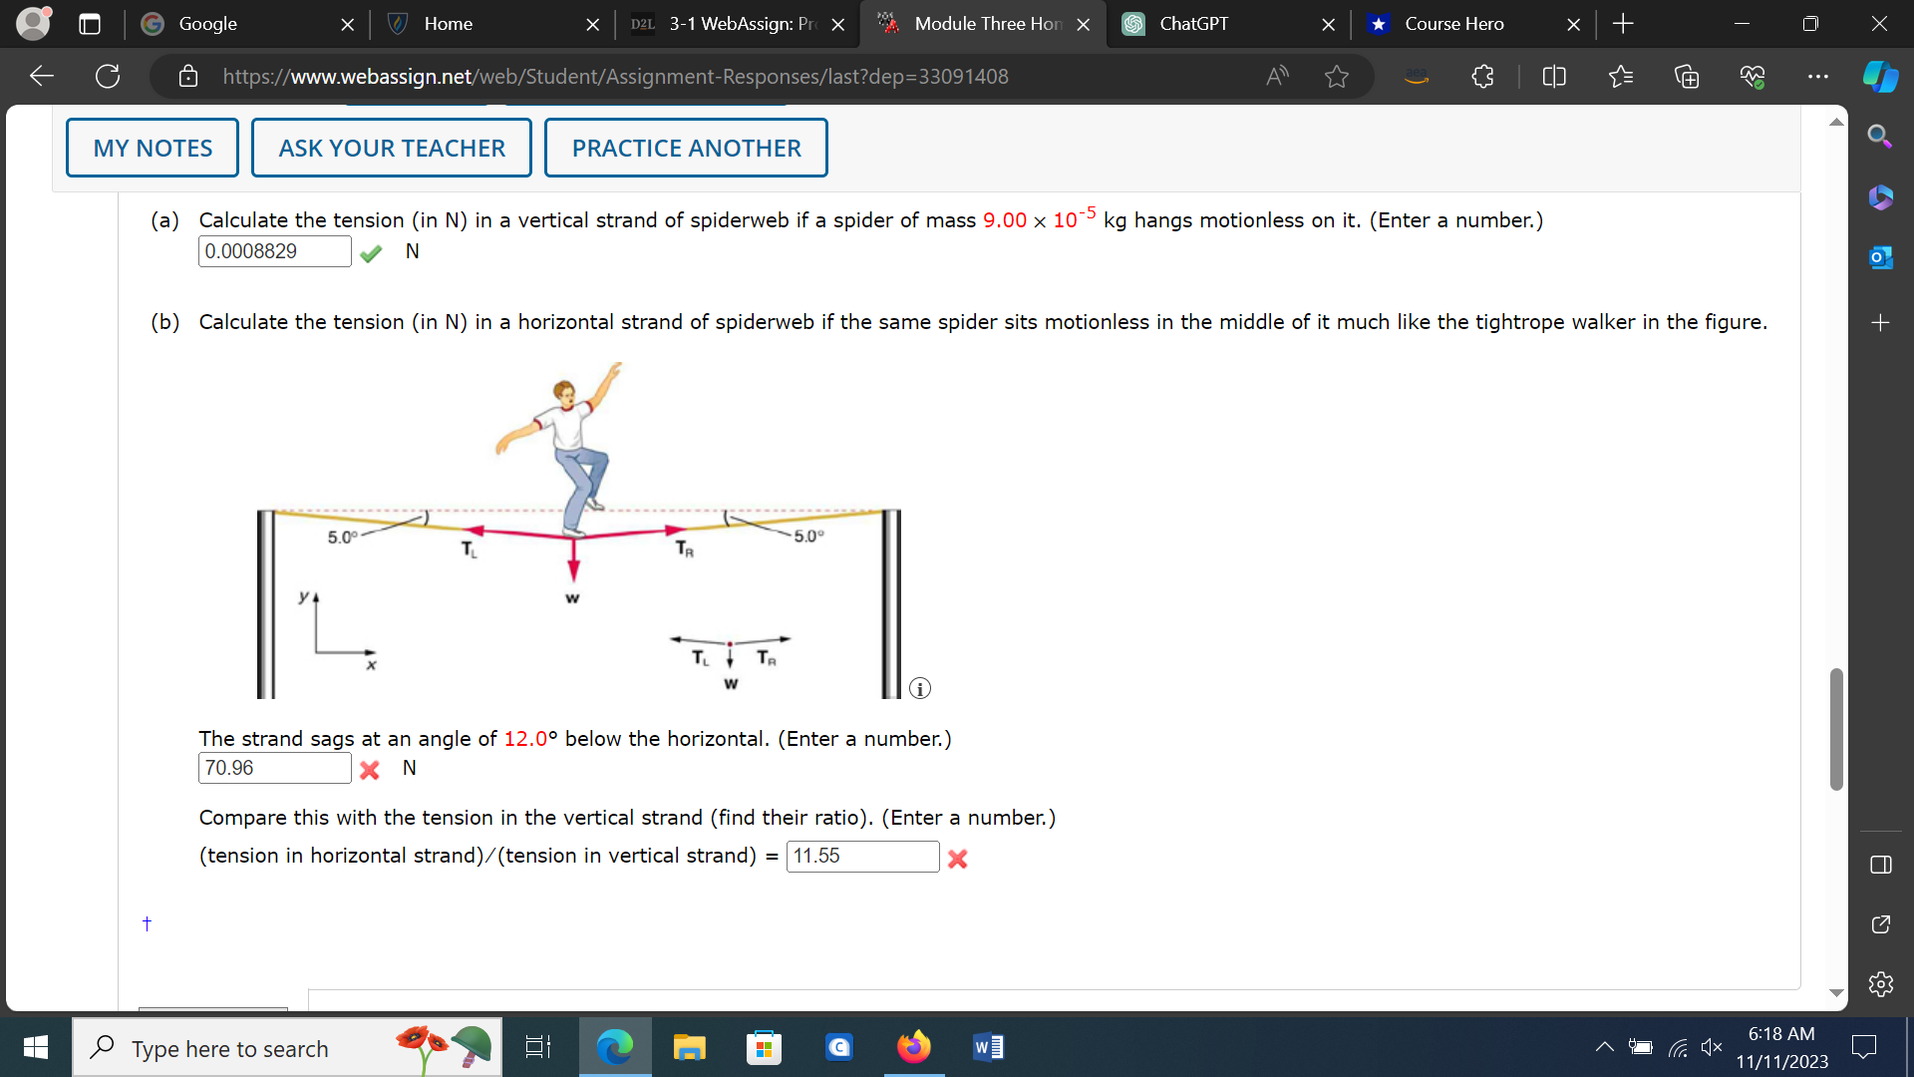Click the PRACTICE ANOTHER button
Viewport: 1914px width, 1077px height.
click(686, 147)
